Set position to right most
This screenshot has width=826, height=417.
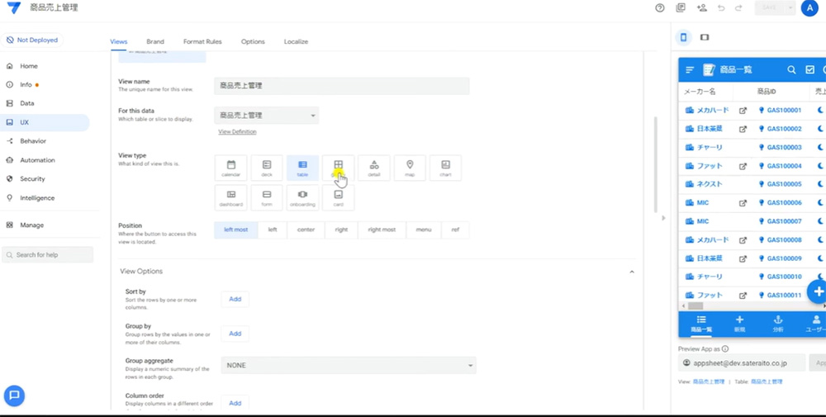point(382,230)
